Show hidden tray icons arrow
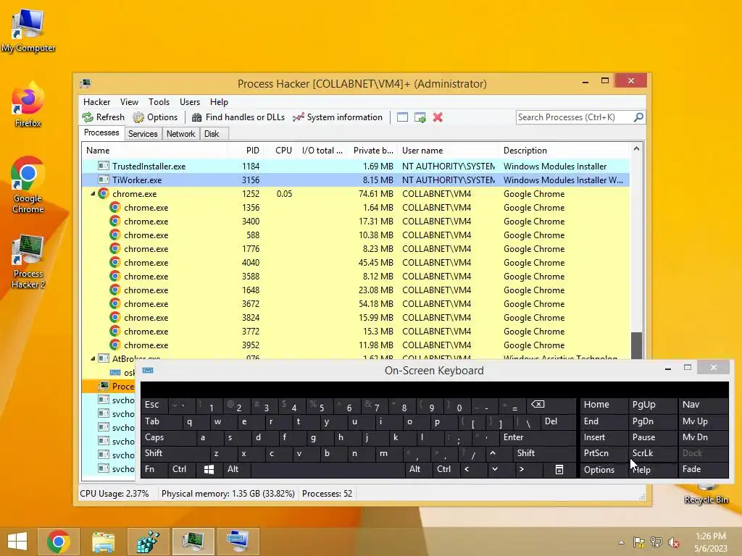The width and height of the screenshot is (742, 556). [621, 542]
